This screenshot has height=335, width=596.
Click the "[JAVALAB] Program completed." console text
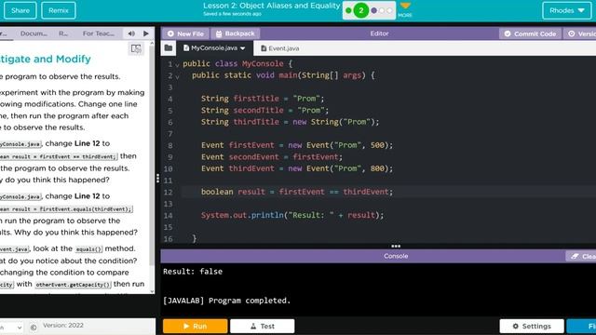coord(226,301)
